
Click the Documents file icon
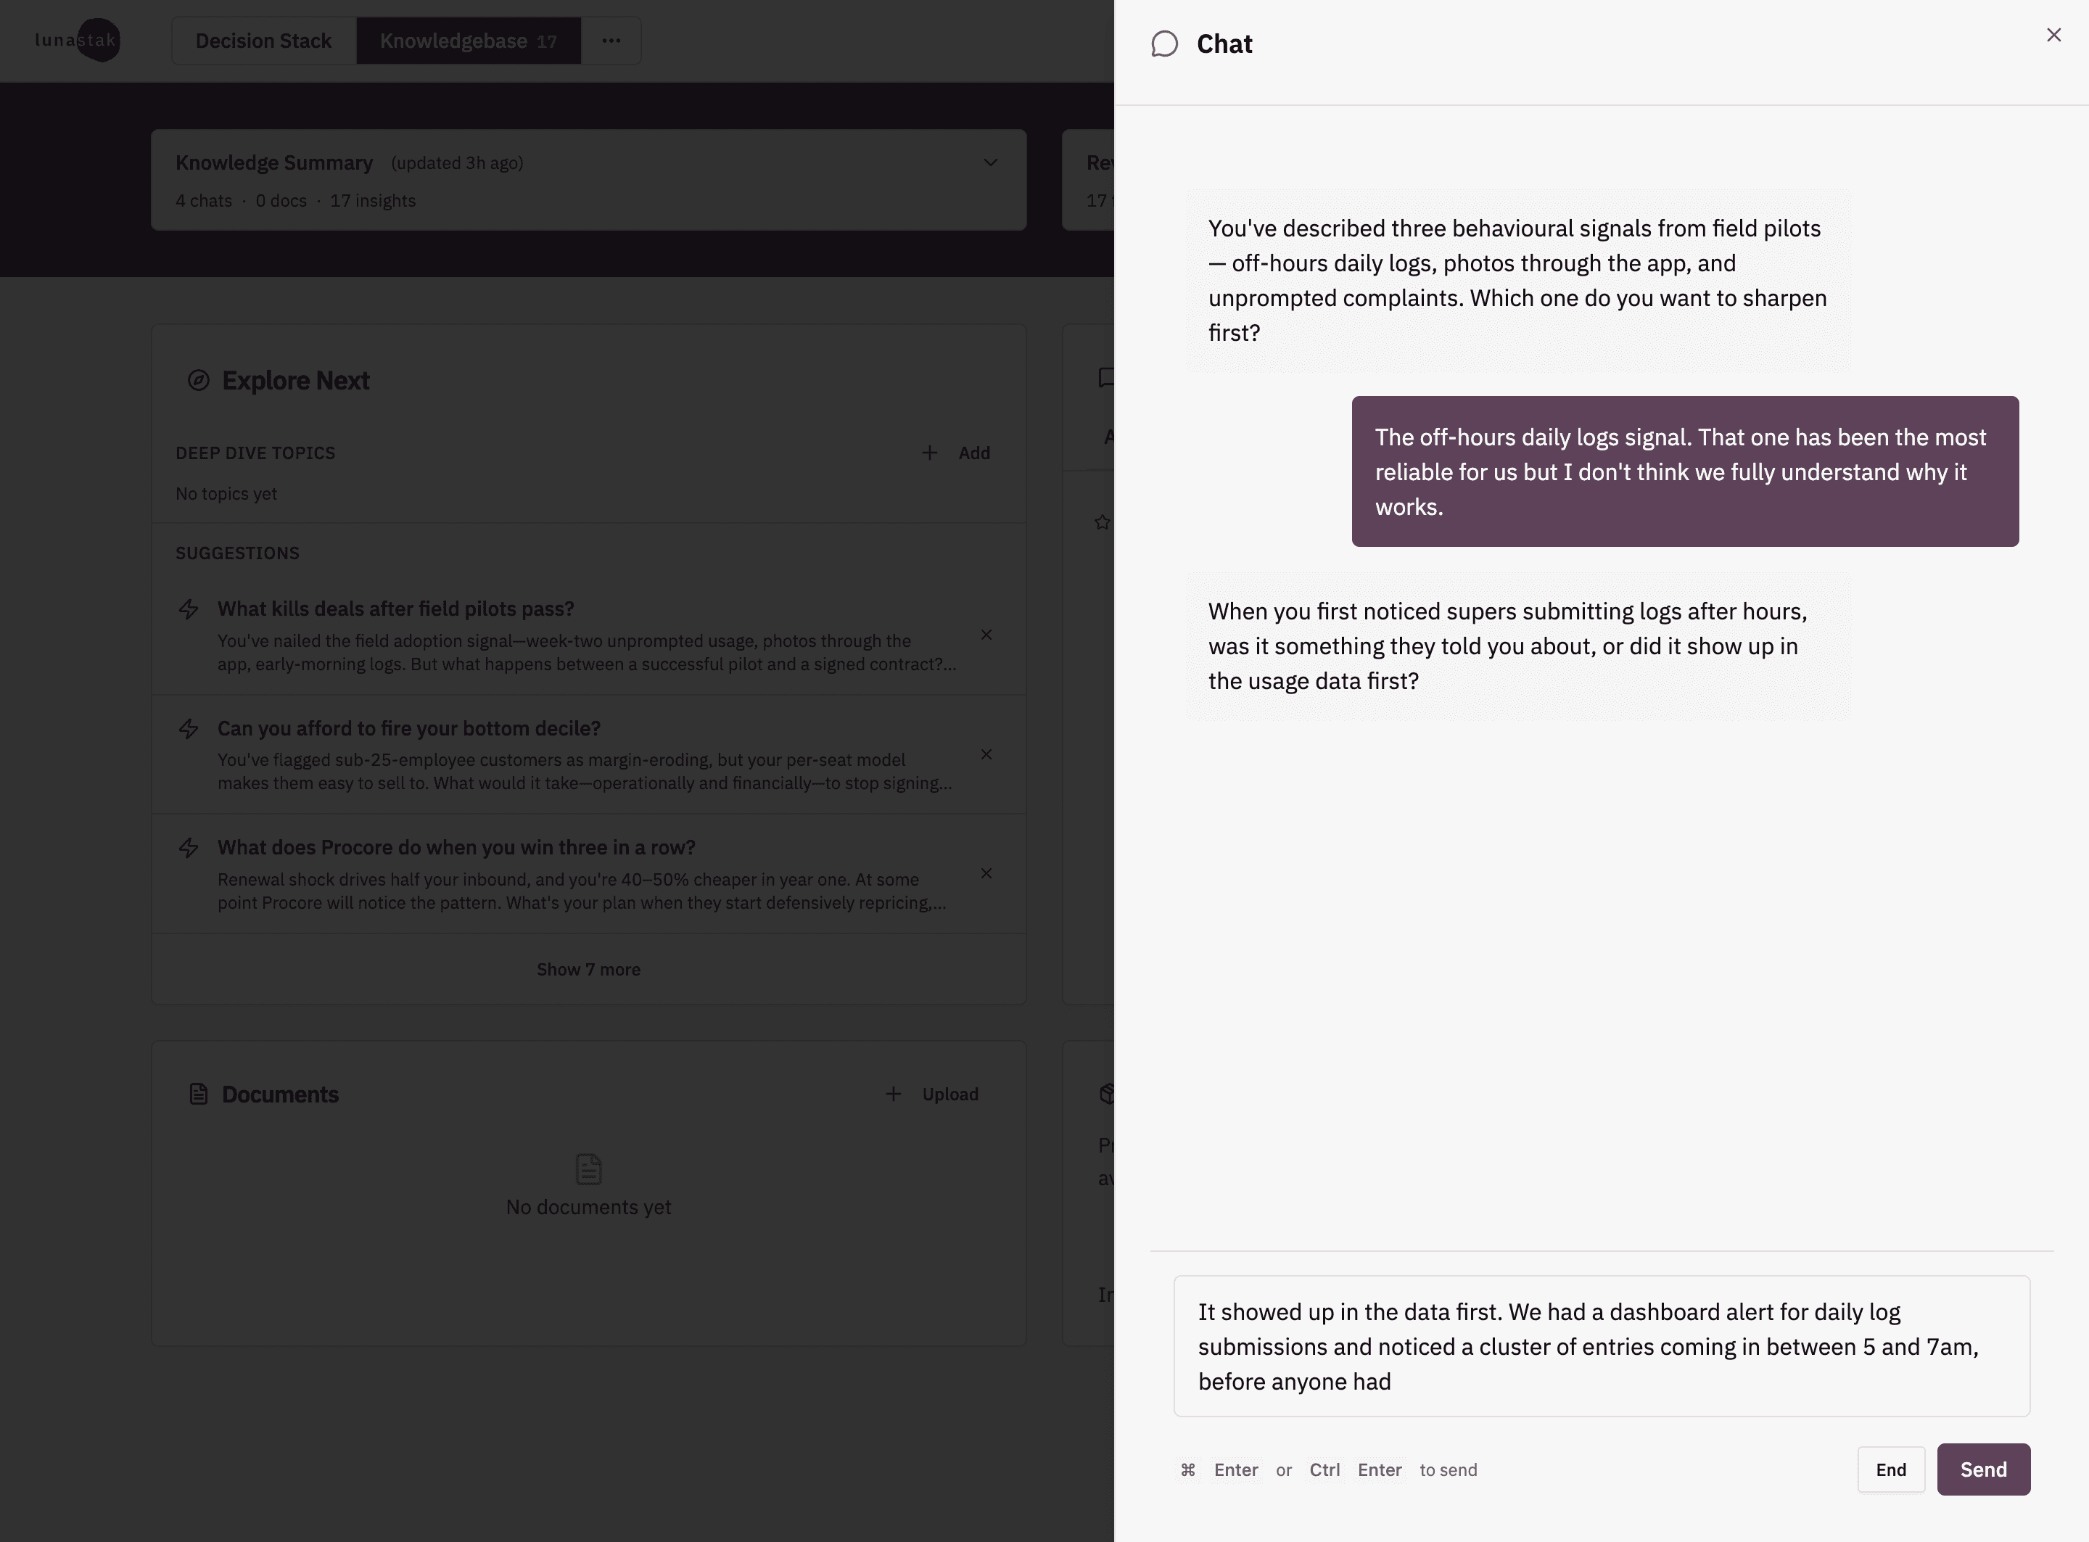coord(198,1094)
